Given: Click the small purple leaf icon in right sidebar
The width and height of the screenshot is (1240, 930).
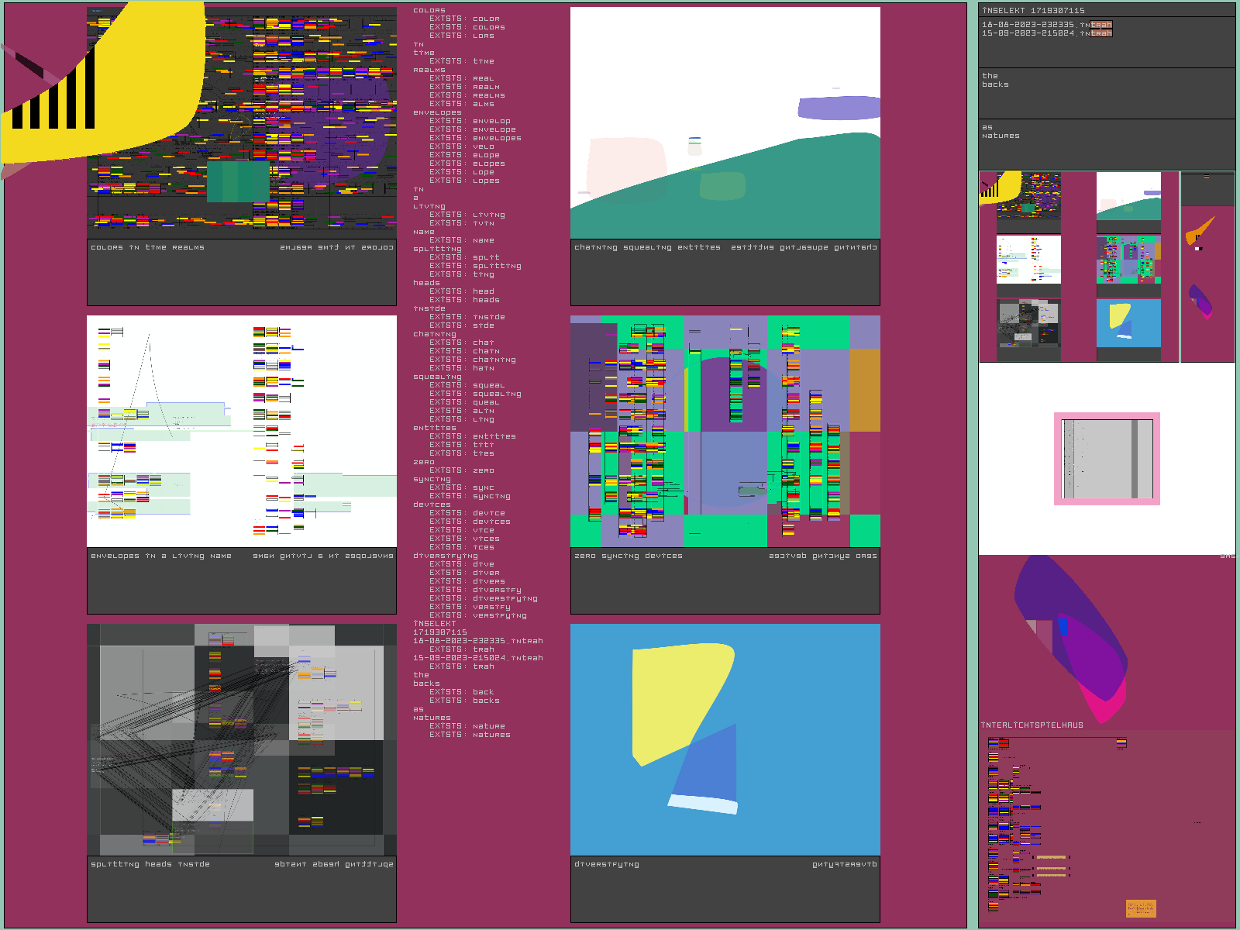Looking at the screenshot, I should (1200, 301).
